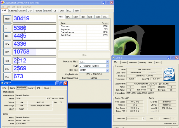The height and width of the screenshot is (128, 179).
Task: Run the HDD benchmark button
Action: pos(7,52)
